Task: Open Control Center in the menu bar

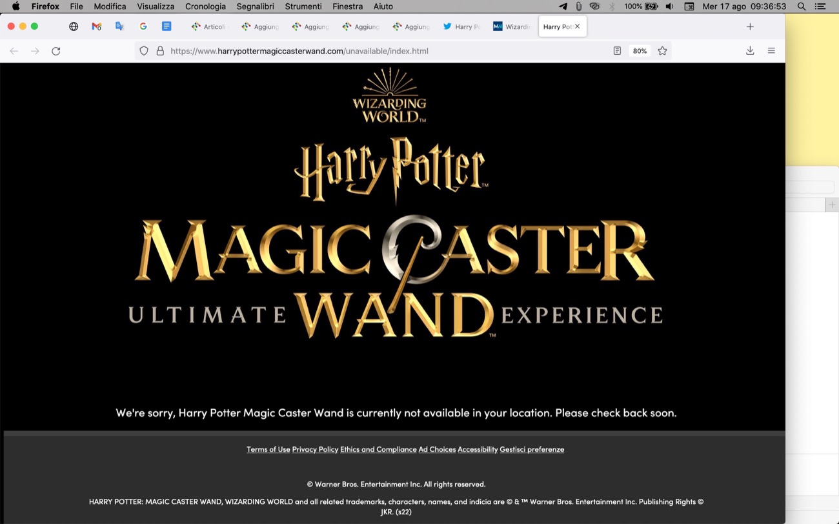Action: point(820,6)
